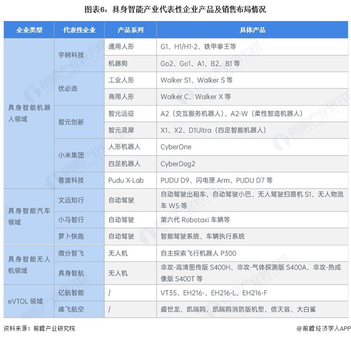Click the 具身智能机器人领域 category cell
The width and height of the screenshot is (351, 338).
pyautogui.click(x=29, y=113)
